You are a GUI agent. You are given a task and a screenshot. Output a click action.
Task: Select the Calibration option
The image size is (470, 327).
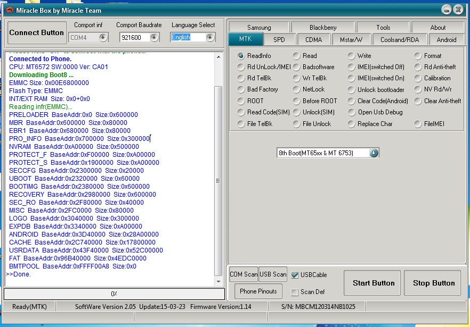(418, 78)
